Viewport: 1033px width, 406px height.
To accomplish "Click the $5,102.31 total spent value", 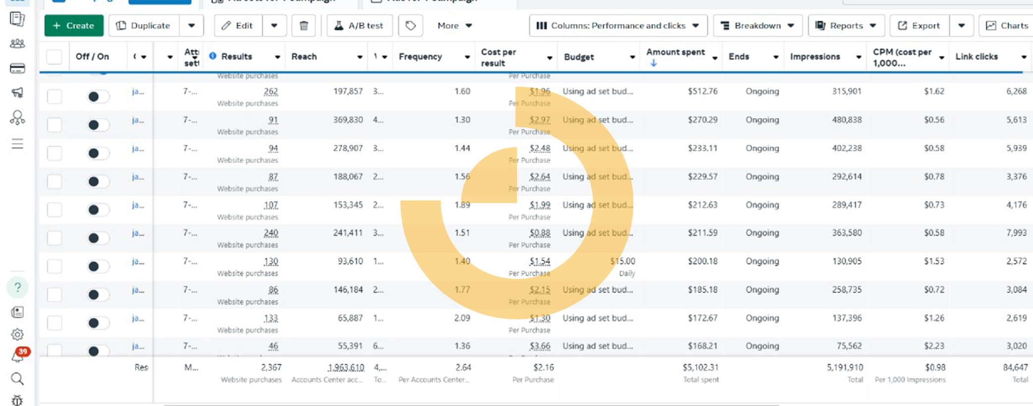I will click(x=700, y=367).
